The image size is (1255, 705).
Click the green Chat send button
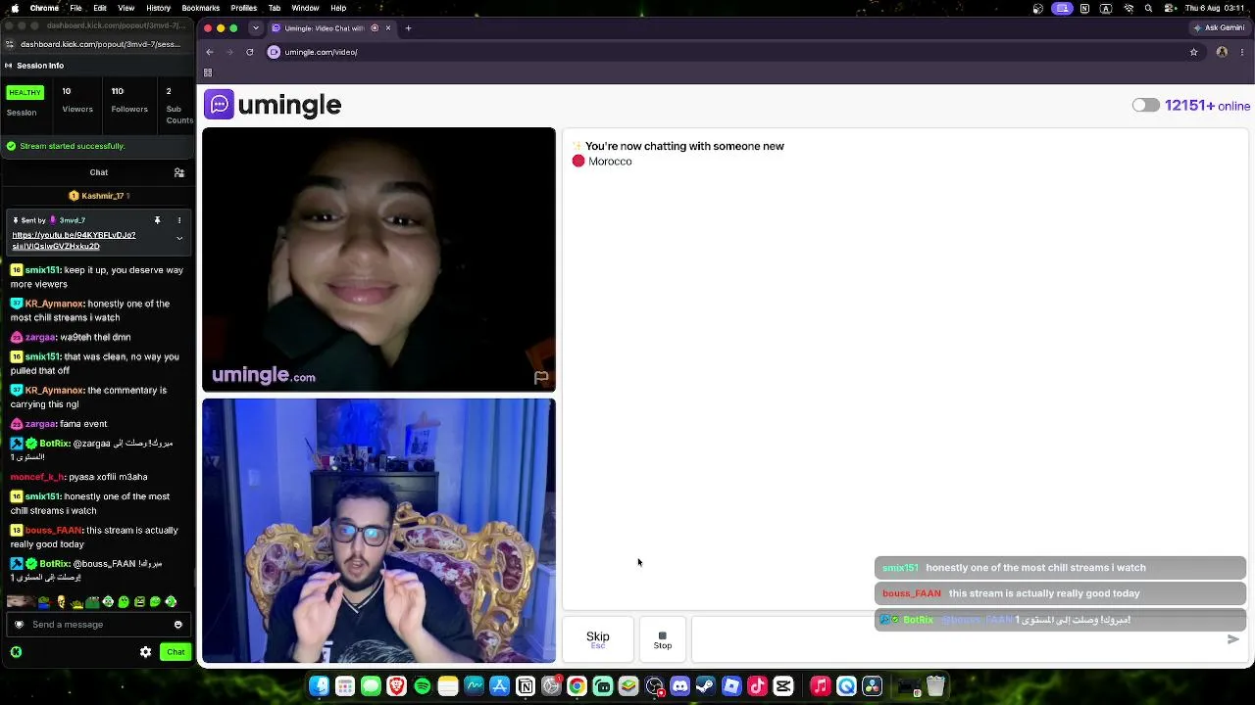click(x=176, y=652)
